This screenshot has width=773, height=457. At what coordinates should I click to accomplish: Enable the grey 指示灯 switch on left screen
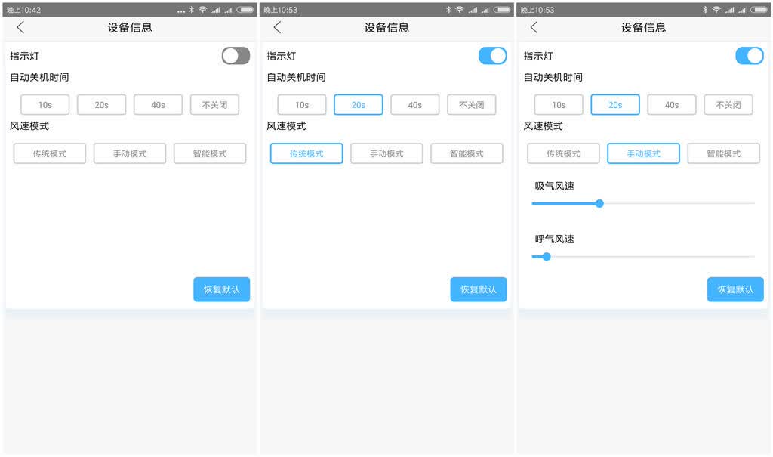(236, 56)
